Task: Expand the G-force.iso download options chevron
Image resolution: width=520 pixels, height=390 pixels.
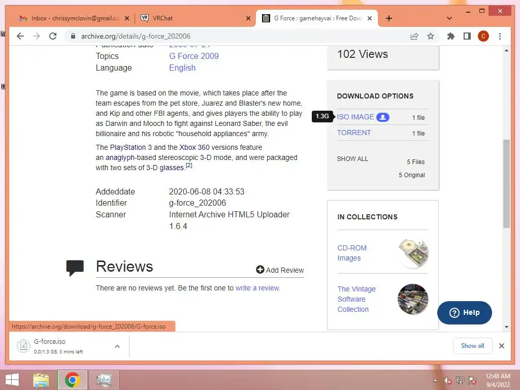Action: 117,346
